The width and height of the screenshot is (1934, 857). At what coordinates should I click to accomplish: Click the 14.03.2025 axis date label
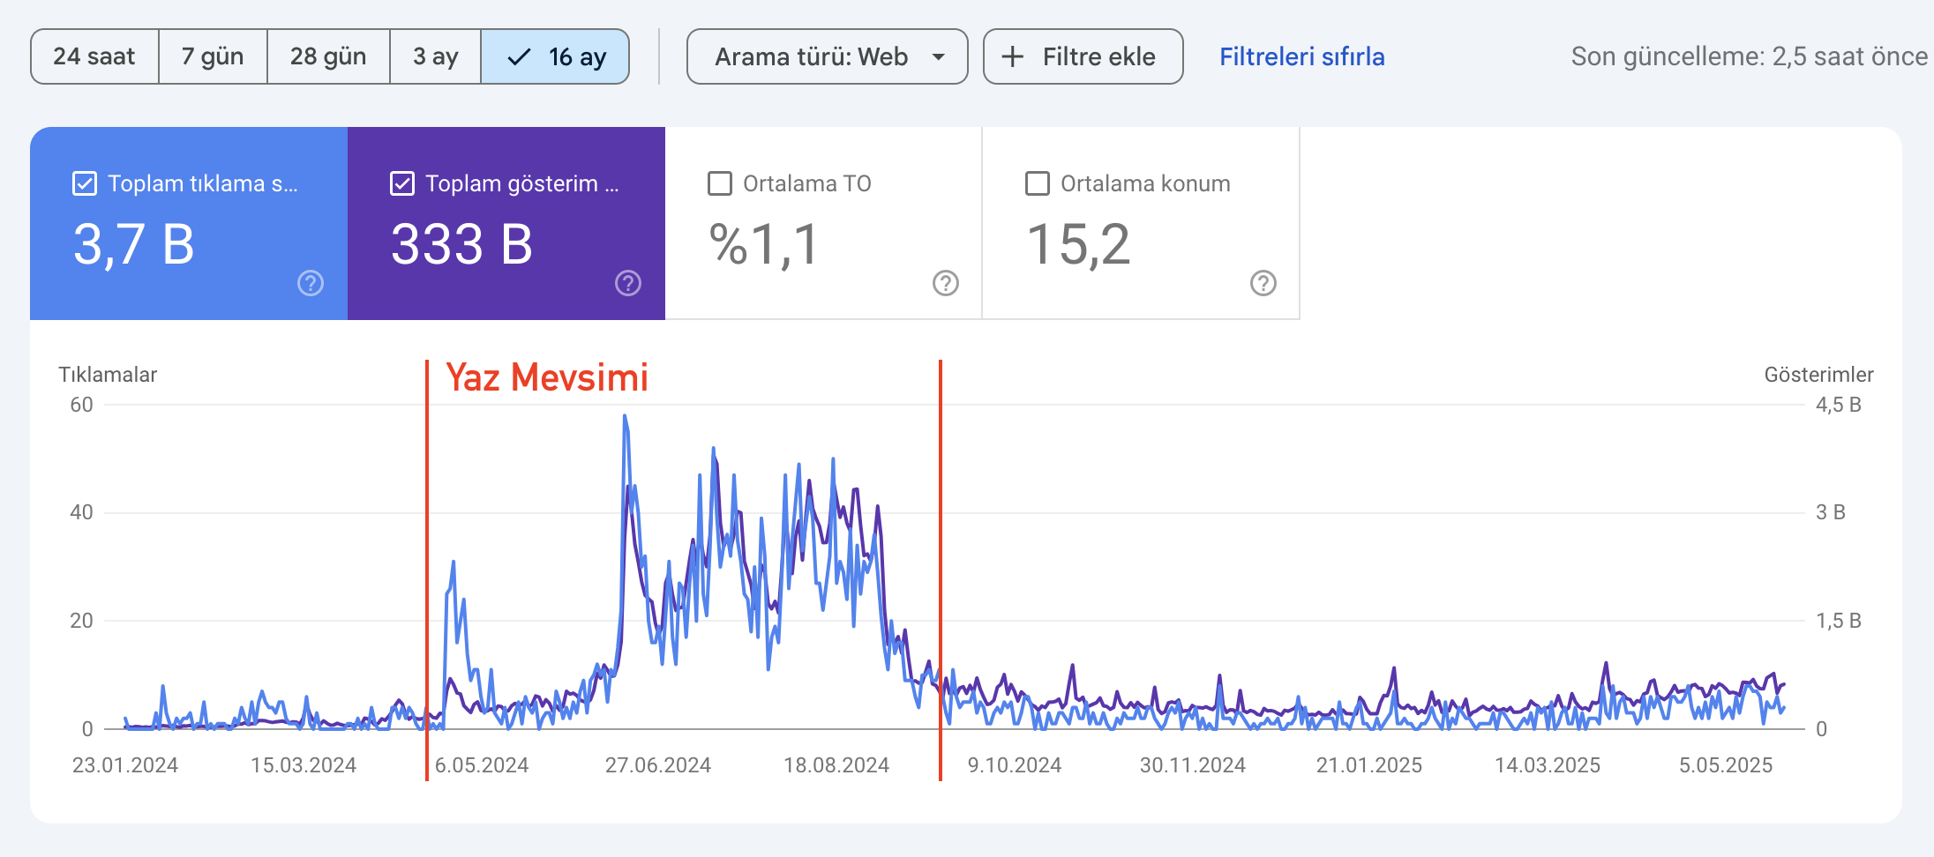pos(1548,765)
